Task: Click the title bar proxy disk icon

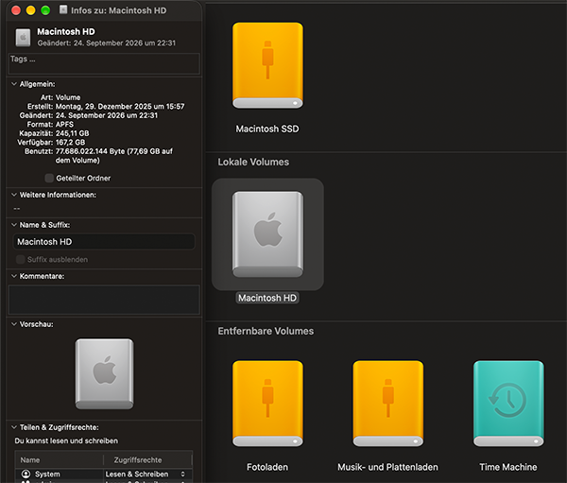Action: pos(63,9)
